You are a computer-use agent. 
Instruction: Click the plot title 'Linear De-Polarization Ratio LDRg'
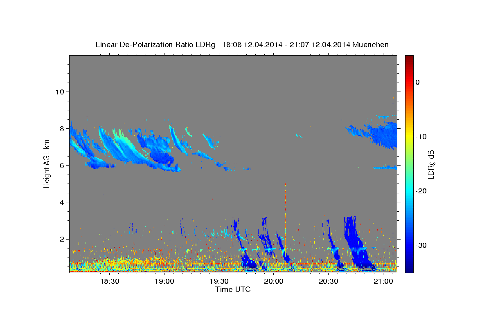click(x=155, y=45)
